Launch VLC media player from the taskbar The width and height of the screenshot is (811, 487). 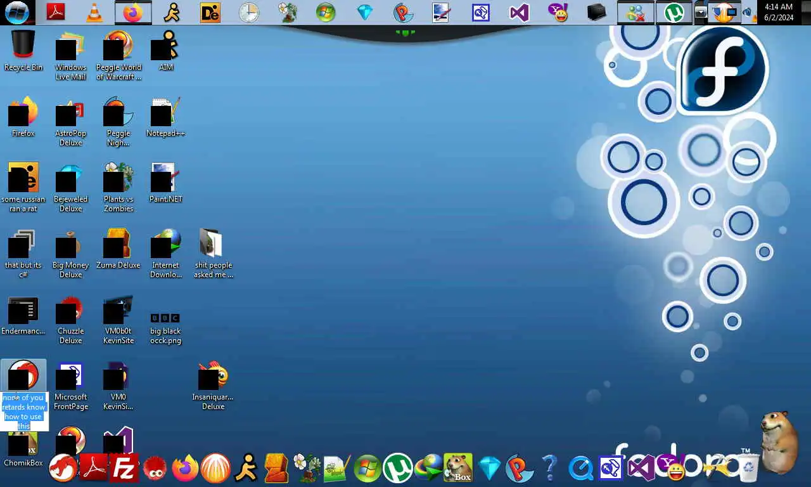(x=94, y=12)
